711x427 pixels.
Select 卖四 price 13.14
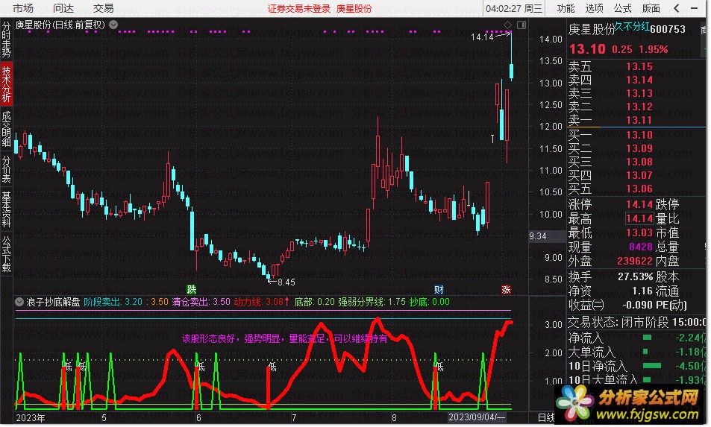[x=639, y=80]
